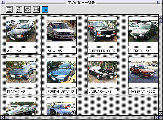This screenshot has width=163, height=120.
Task: Click the vertical scrollbar up arrow
Action: coord(160,16)
